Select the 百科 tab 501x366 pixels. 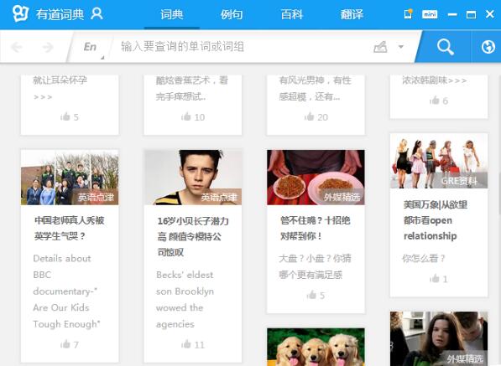pos(291,14)
